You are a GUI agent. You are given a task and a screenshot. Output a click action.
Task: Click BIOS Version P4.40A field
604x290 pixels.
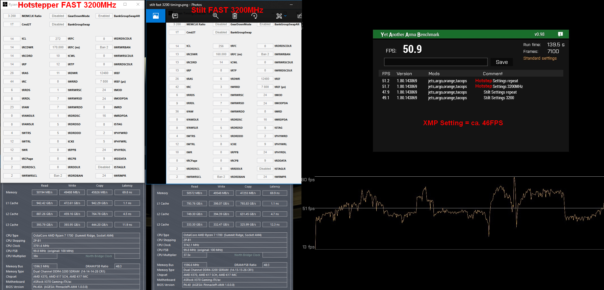[x=86, y=287]
